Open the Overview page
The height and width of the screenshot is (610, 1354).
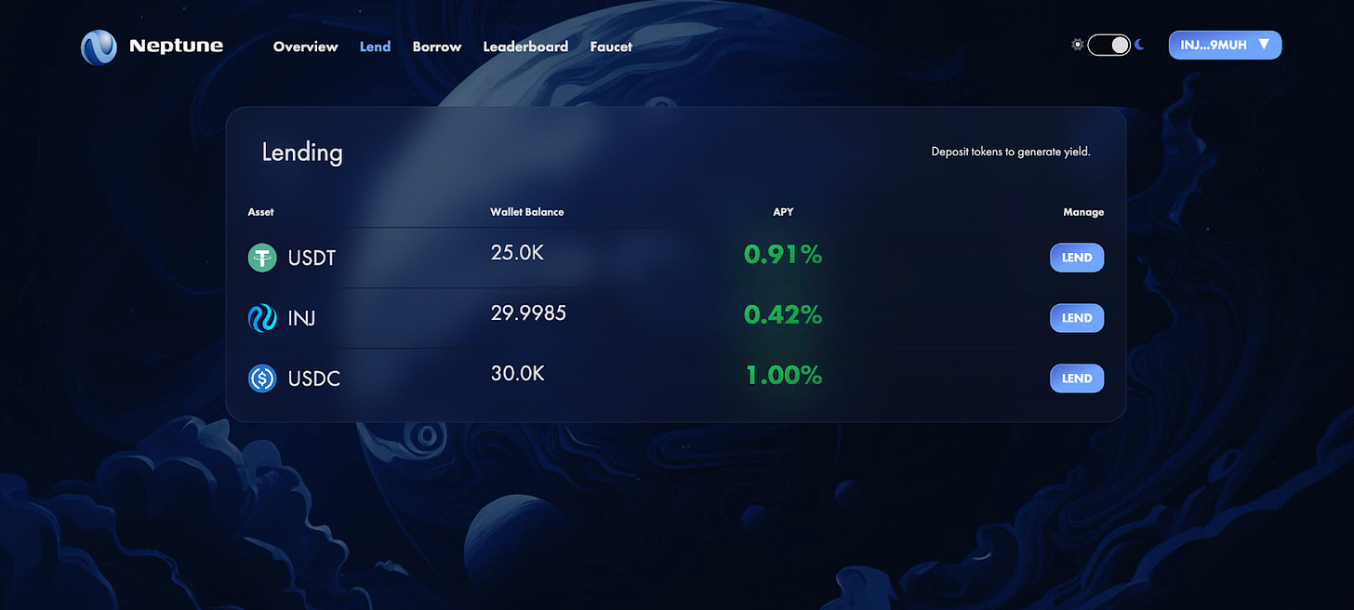305,46
